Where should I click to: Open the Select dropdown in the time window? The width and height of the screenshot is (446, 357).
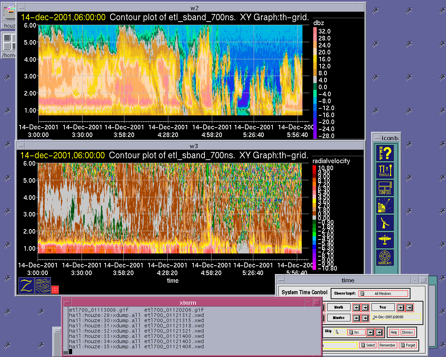(x=368, y=345)
